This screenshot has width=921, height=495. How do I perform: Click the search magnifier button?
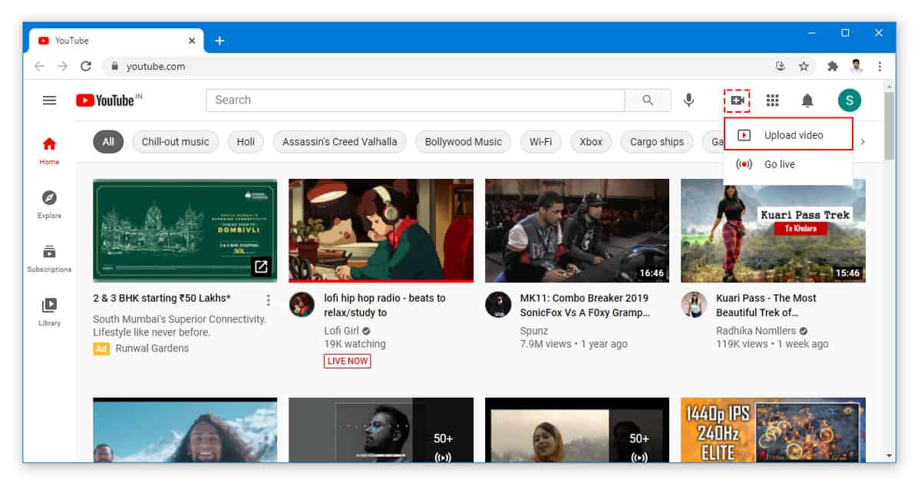click(648, 100)
